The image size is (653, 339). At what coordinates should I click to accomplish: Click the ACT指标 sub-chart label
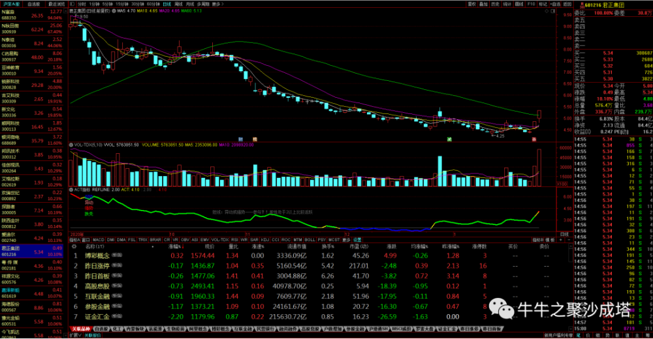pos(82,190)
